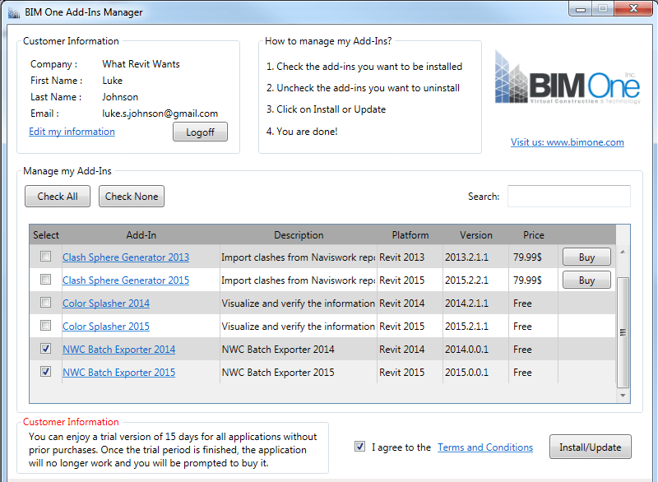Click the Check None button
Viewport: 658px width, 482px height.
(x=131, y=196)
